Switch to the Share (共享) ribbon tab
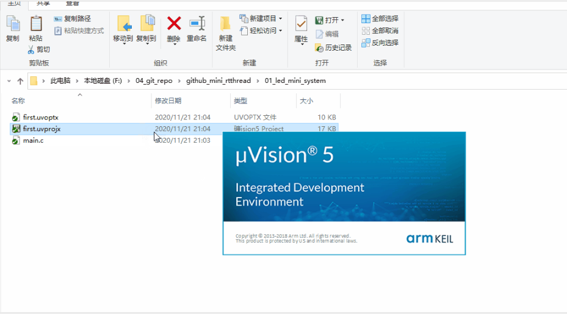Screen dimensions: 567x314 pos(43,3)
